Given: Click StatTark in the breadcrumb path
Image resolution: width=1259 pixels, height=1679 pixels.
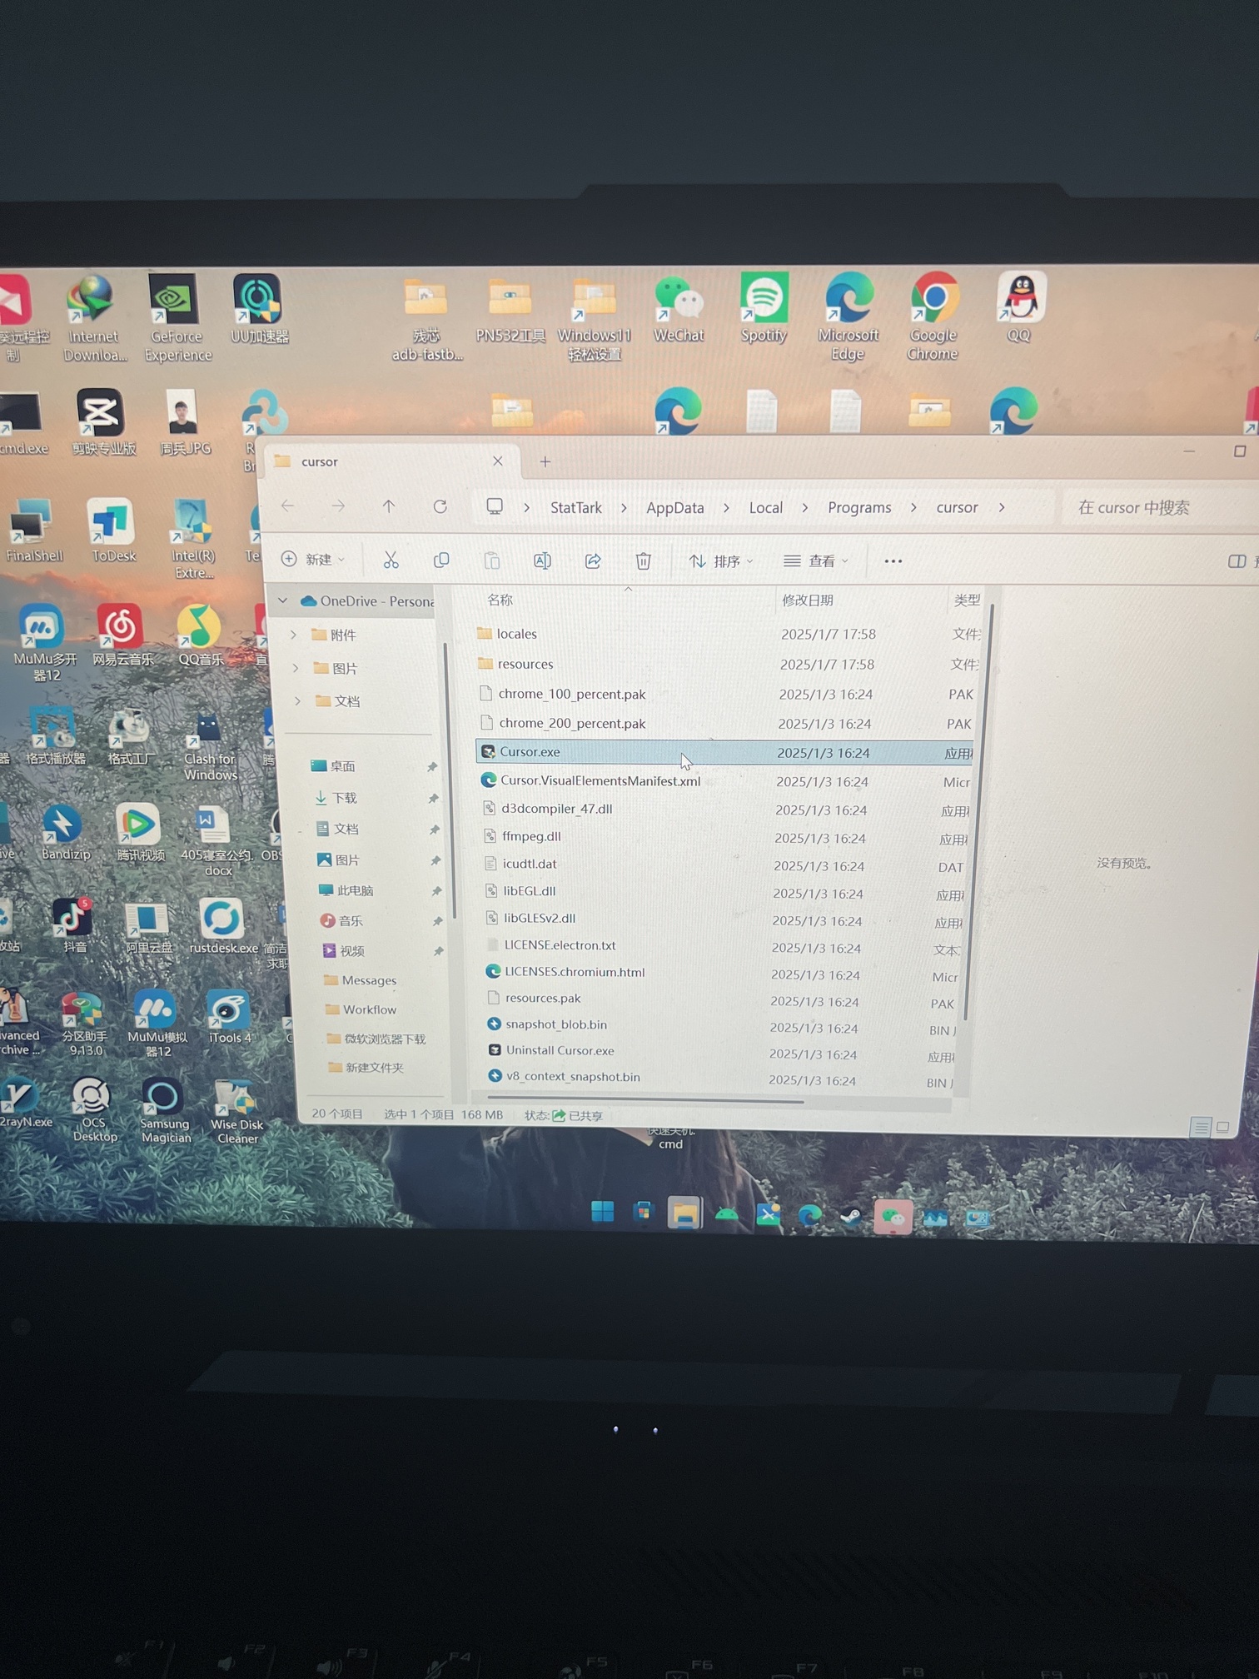Looking at the screenshot, I should click(x=575, y=507).
